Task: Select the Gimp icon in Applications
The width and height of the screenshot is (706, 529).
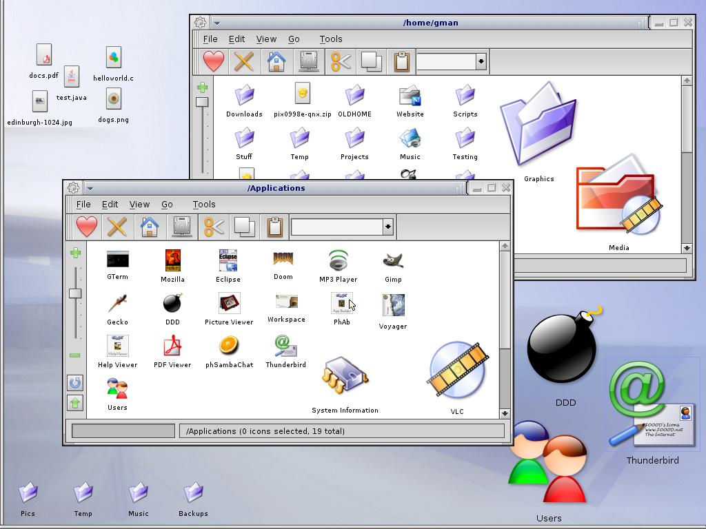Action: [x=393, y=260]
